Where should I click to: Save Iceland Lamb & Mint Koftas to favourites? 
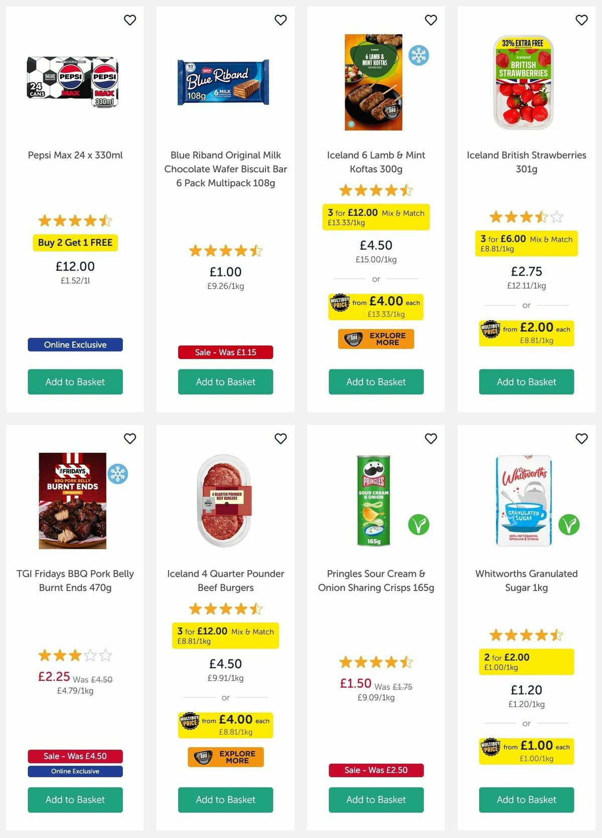pyautogui.click(x=431, y=20)
